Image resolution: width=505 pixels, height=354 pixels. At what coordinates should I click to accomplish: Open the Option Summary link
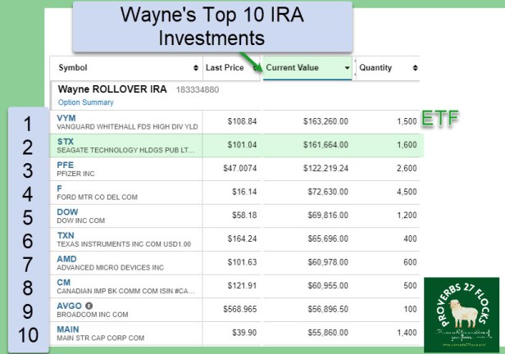85,102
